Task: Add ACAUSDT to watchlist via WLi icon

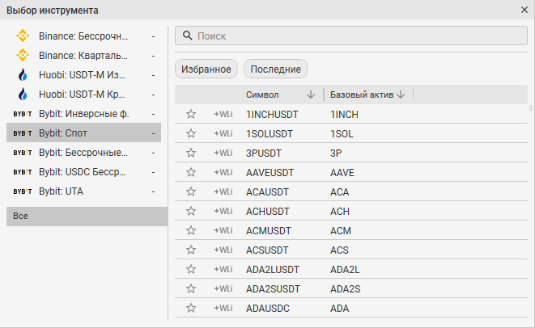Action: pos(223,191)
